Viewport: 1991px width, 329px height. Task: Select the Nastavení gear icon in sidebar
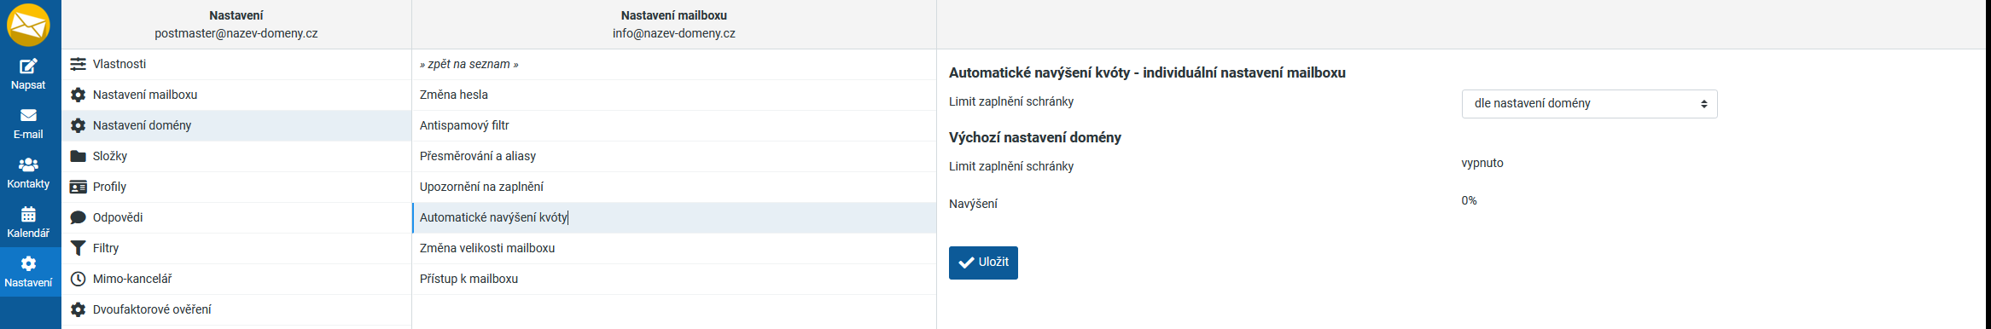pyautogui.click(x=28, y=263)
